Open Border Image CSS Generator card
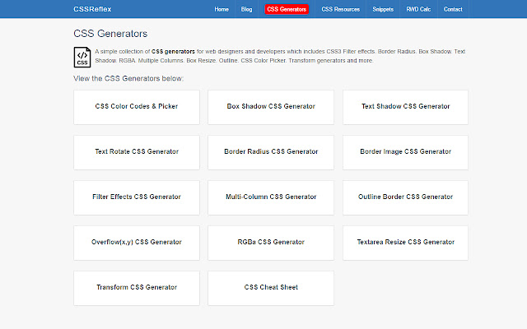Image resolution: width=527 pixels, height=329 pixels. (405, 152)
